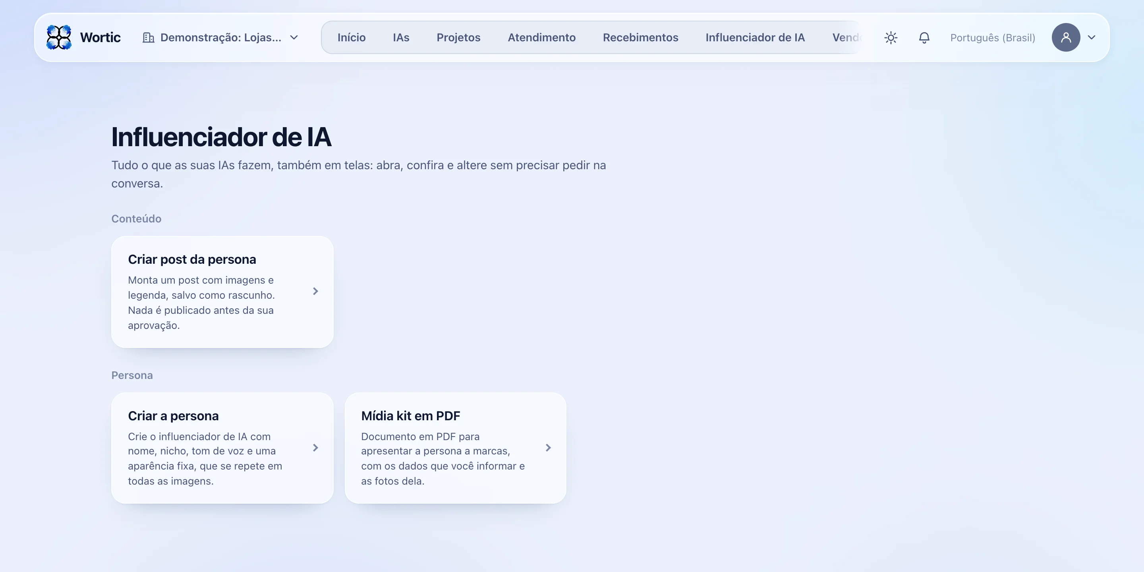Click the Persona section label
The image size is (1144, 572).
click(132, 375)
